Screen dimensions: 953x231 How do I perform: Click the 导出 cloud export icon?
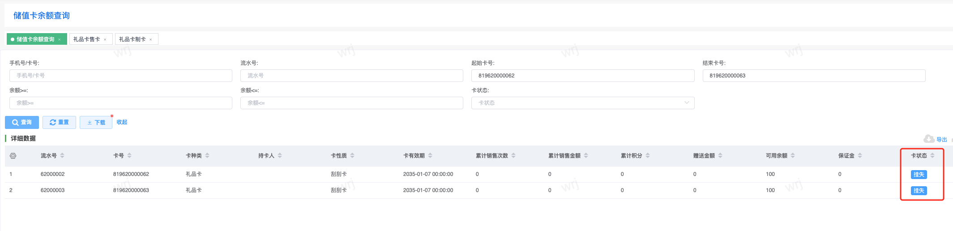(929, 139)
